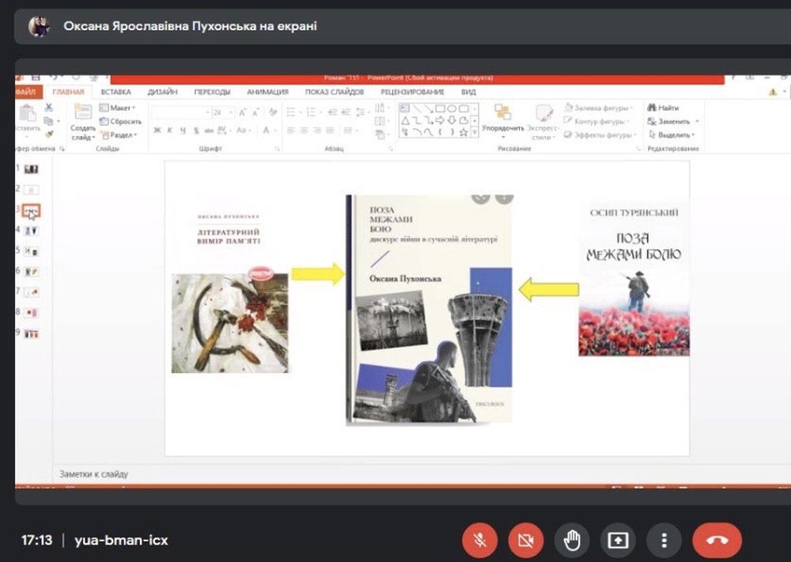This screenshot has height=562, width=791.
Task: Open the font size dropdown
Action: [230, 112]
